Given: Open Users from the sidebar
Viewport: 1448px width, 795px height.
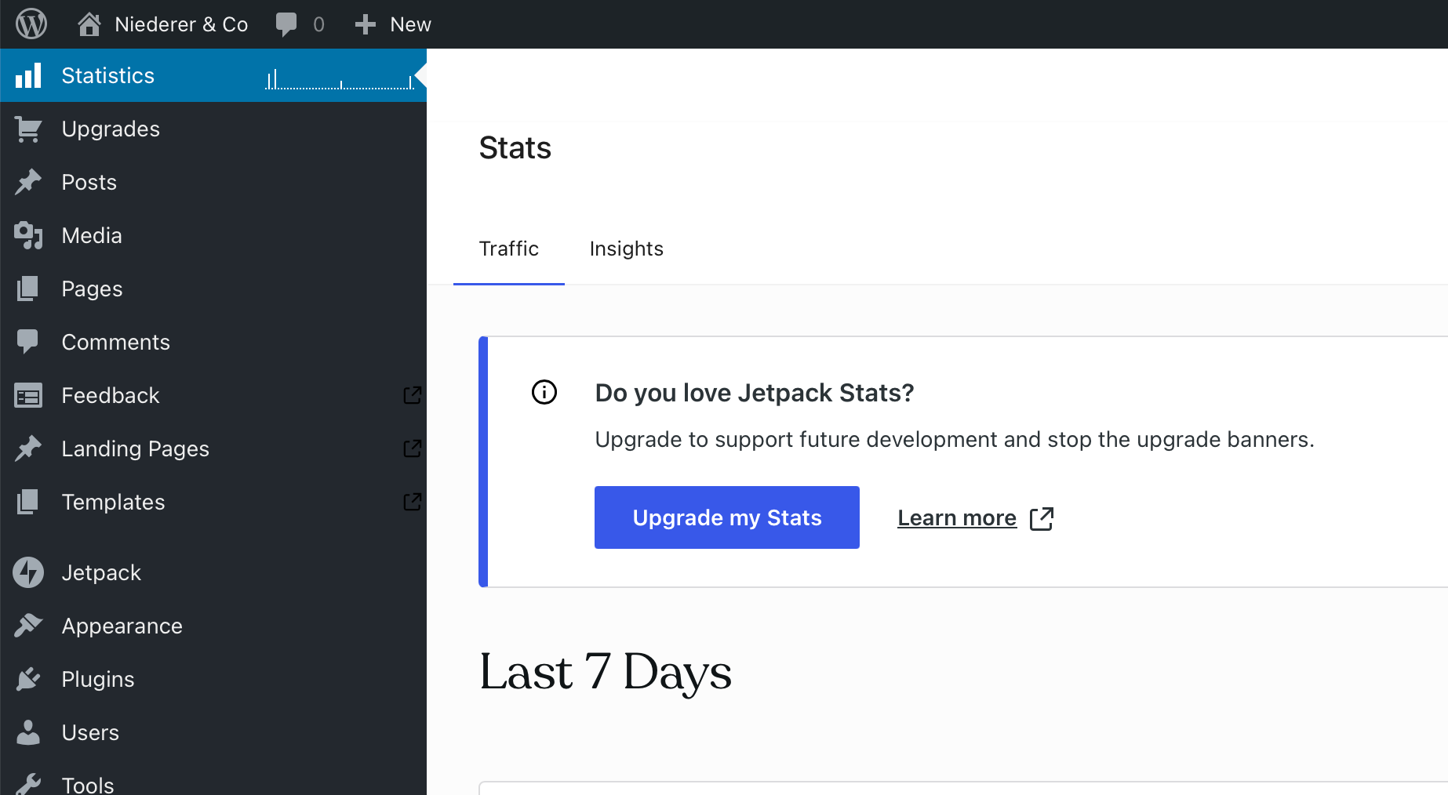Looking at the screenshot, I should (x=90, y=732).
